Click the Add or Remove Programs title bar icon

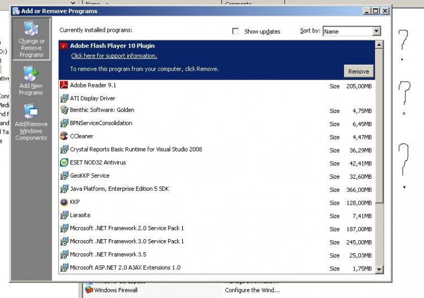(x=16, y=11)
